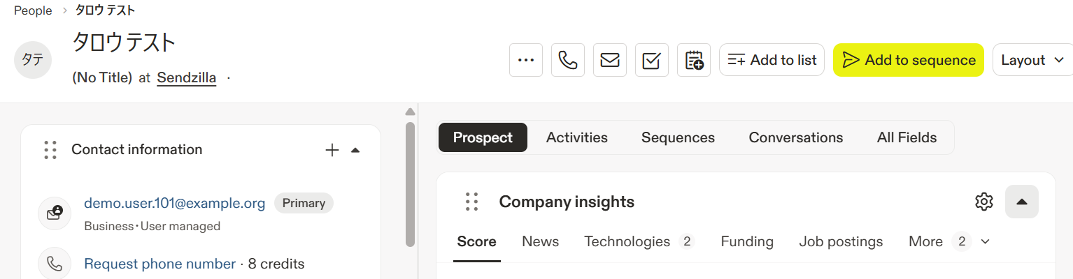Viewport: 1073px width, 279px height.
Task: Click the create task checkmark icon
Action: 652,60
